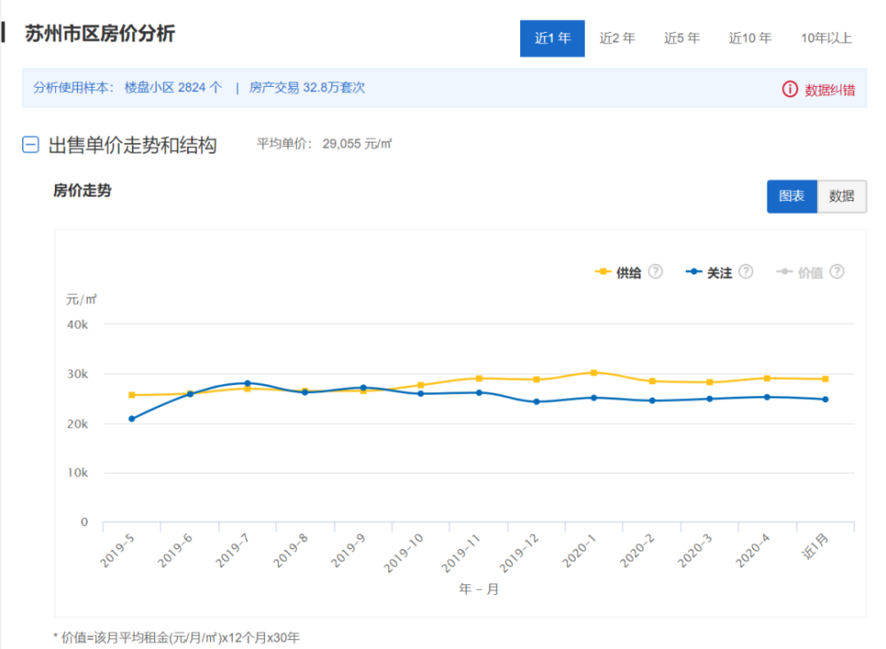Choose the 10年以上 tab
Screen dimensions: 886x649
[826, 38]
